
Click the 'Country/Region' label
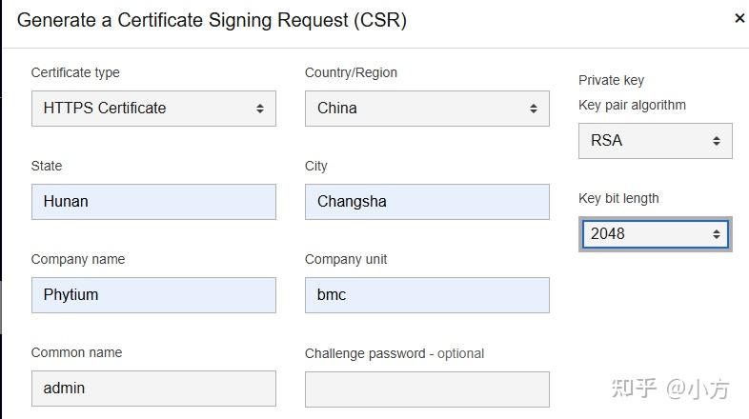(351, 72)
